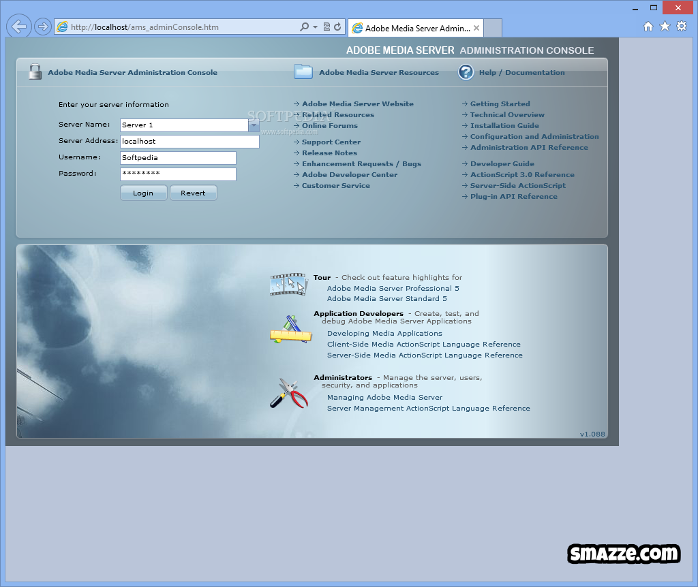
Task: Open the Customer Service link
Action: (336, 185)
